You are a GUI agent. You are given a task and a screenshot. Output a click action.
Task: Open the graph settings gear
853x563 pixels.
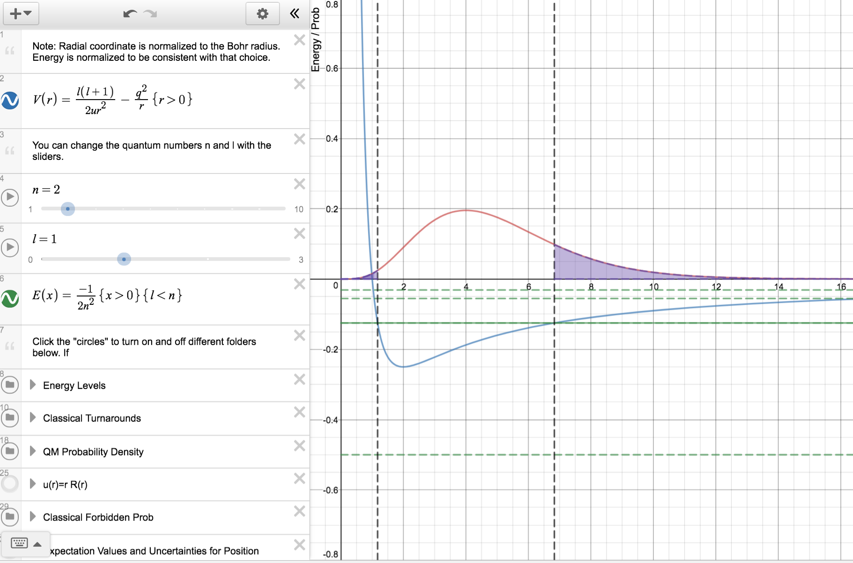pyautogui.click(x=262, y=14)
